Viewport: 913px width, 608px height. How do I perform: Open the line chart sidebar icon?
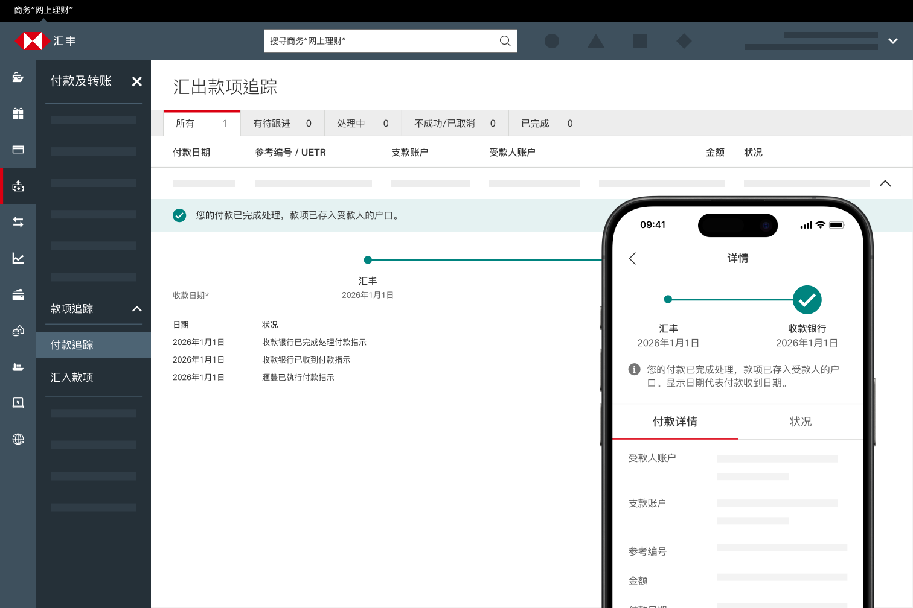coord(18,258)
